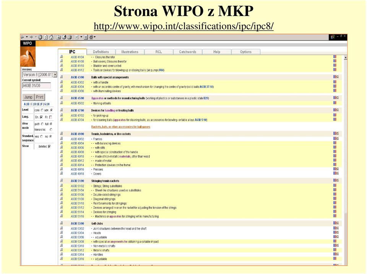Click the magnifier icon beside A63B 43/00

click(62, 77)
